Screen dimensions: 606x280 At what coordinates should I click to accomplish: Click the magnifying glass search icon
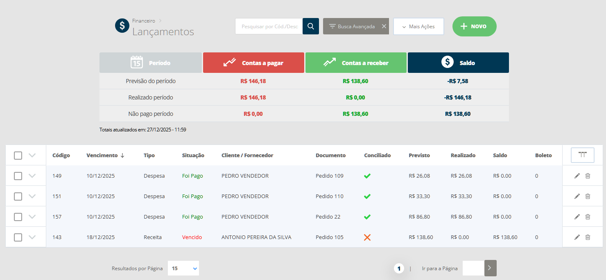(x=311, y=26)
